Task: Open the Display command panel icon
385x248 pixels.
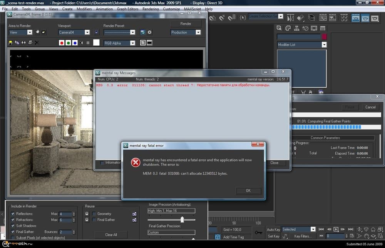Action: click(314, 28)
